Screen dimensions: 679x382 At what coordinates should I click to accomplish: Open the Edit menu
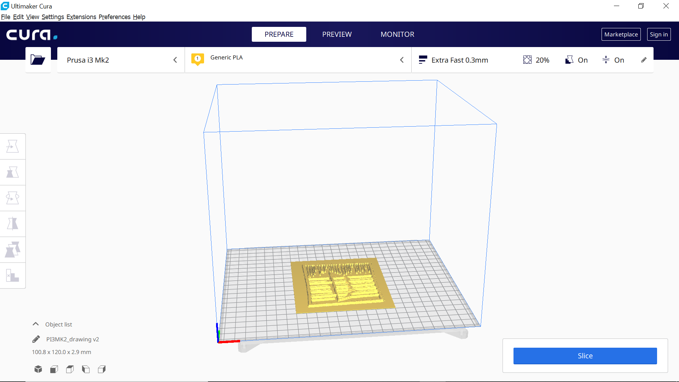pyautogui.click(x=18, y=17)
